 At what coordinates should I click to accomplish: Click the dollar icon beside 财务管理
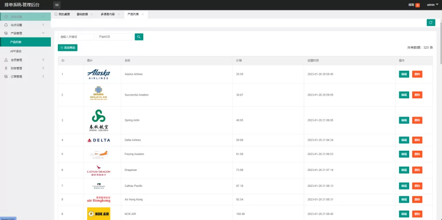coord(6,68)
